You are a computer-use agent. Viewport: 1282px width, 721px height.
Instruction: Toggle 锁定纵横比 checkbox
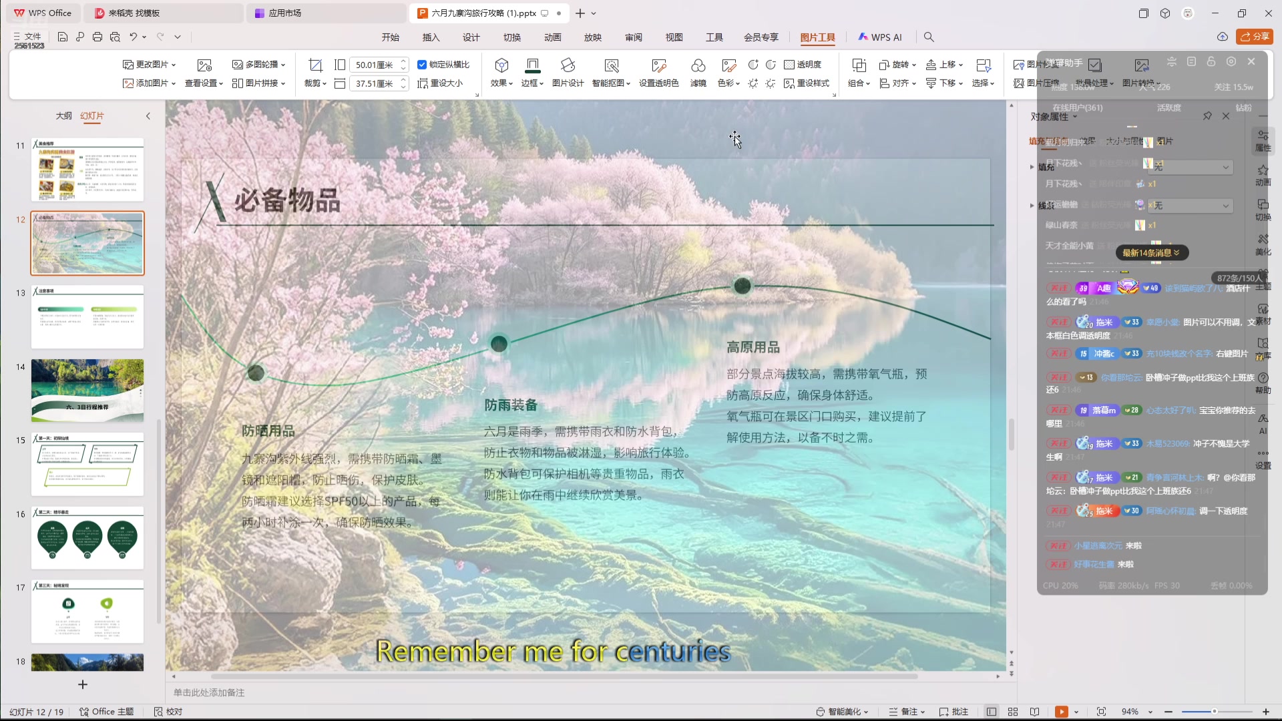pyautogui.click(x=422, y=65)
